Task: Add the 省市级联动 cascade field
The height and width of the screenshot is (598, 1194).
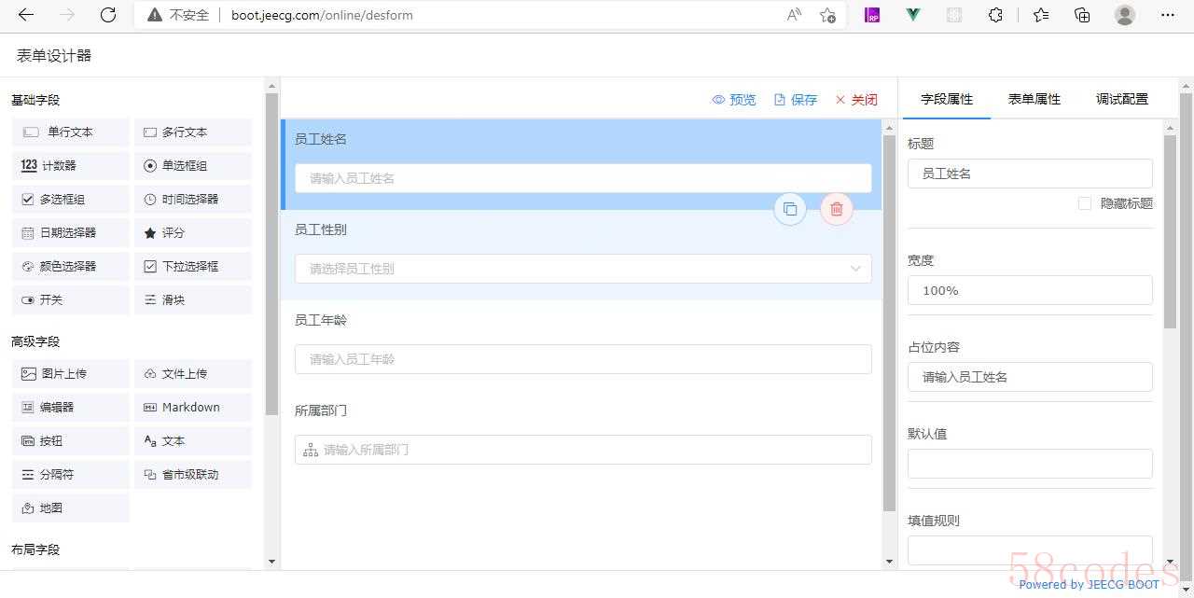Action: pyautogui.click(x=193, y=475)
